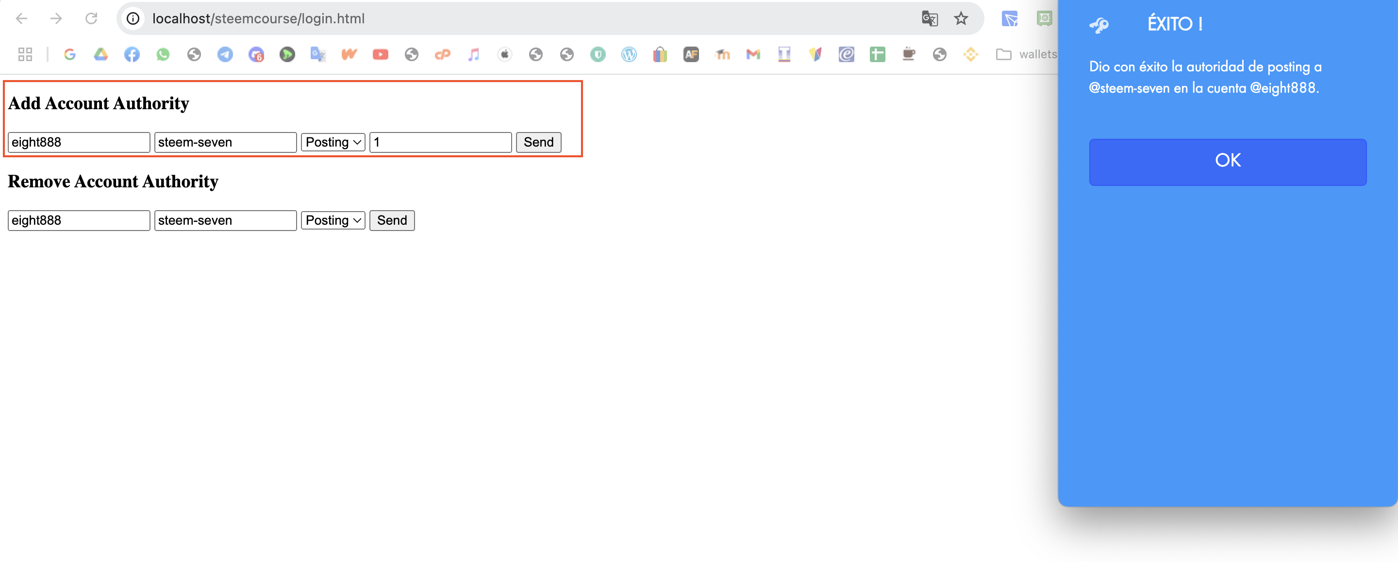This screenshot has width=1398, height=562.
Task: Expand the bookmarks apps grid menu
Action: [x=24, y=54]
